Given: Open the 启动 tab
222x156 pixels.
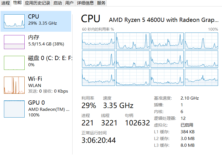Looking at the screenshot, I should click(x=58, y=3).
